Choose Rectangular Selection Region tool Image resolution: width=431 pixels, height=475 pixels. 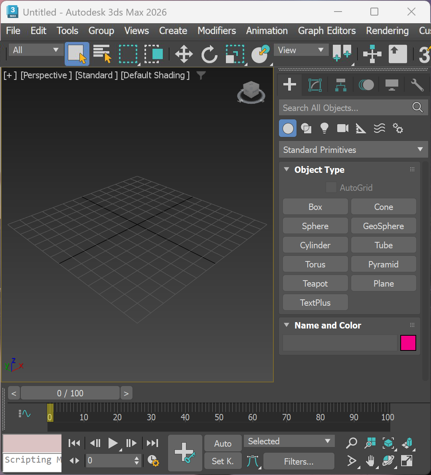[x=128, y=54]
